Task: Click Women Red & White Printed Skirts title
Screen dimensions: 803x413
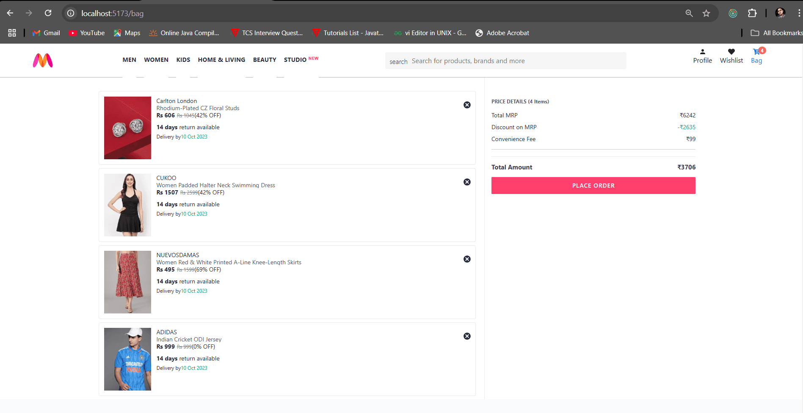Action: tap(229, 262)
